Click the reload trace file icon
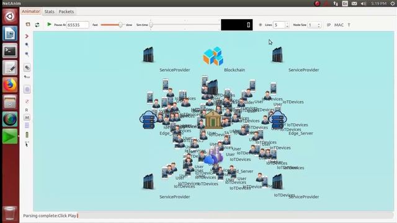397x223 pixels. click(37, 25)
